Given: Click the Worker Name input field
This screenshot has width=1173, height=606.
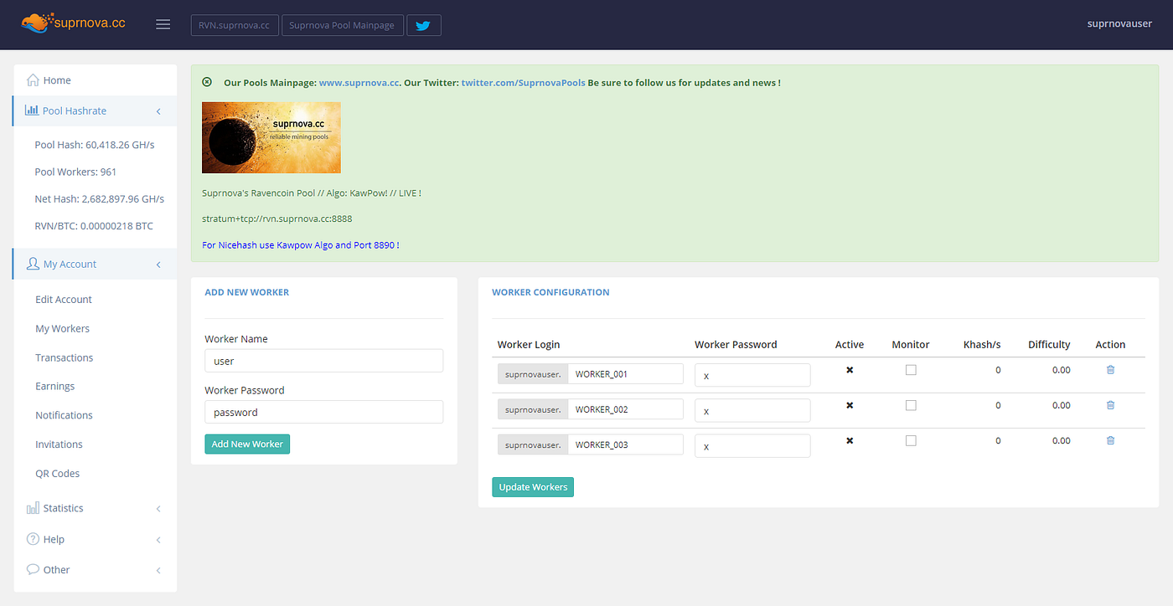Looking at the screenshot, I should (x=323, y=361).
